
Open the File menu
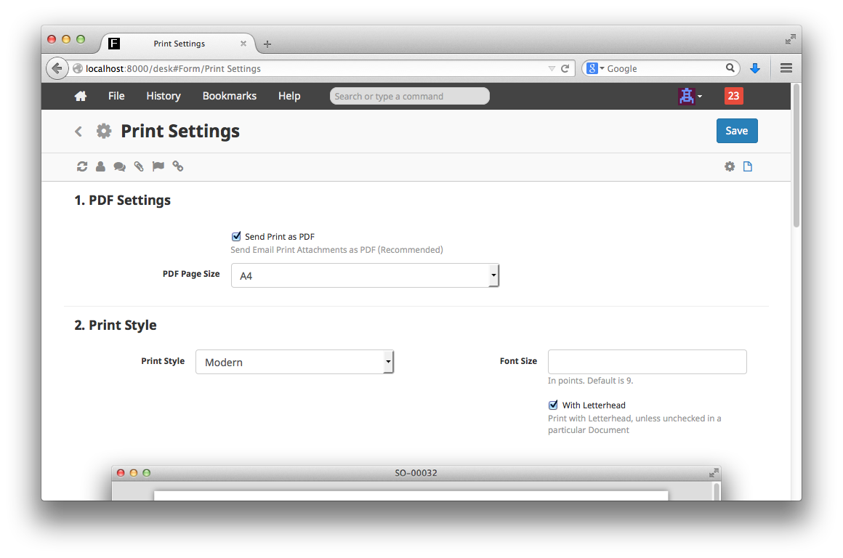tap(116, 96)
